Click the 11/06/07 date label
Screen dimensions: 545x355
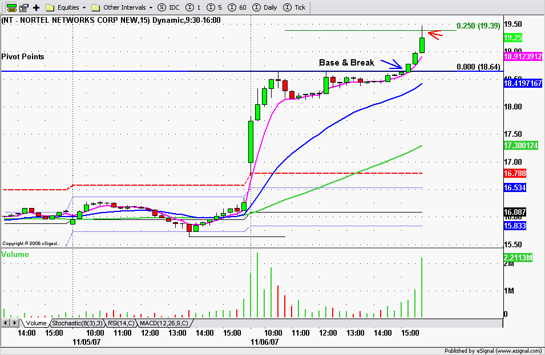pyautogui.click(x=264, y=342)
